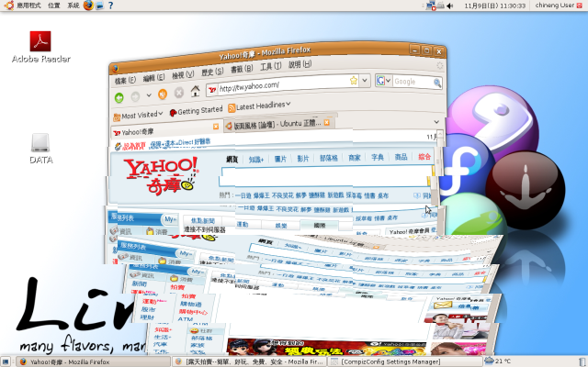Open the 位置 panel menu
Screen dimensions: 588x367
tap(54, 6)
